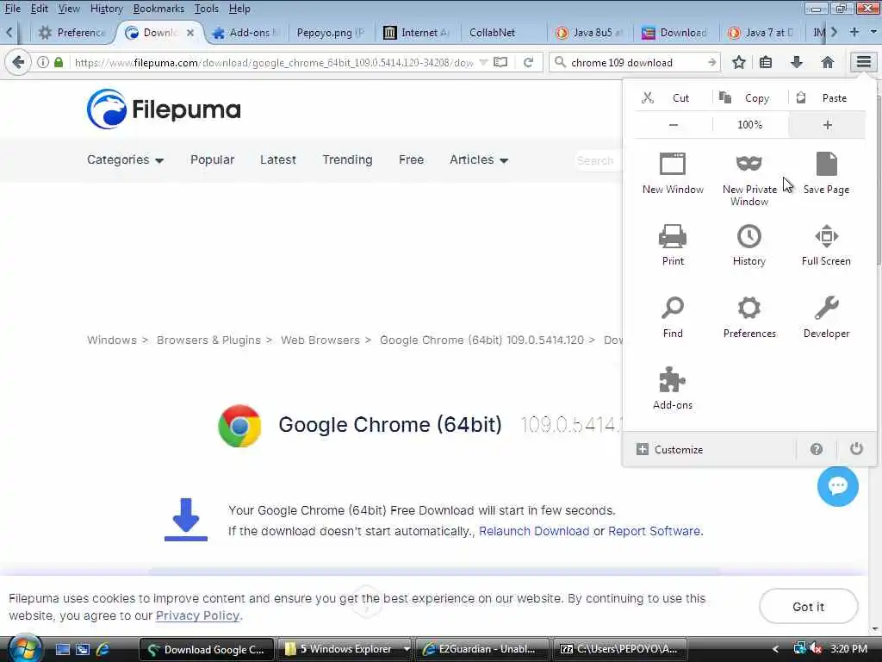882x662 pixels.
Task: Go back with the back arrow
Action: 17,62
